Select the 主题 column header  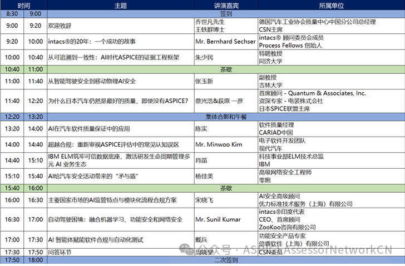[121, 5]
